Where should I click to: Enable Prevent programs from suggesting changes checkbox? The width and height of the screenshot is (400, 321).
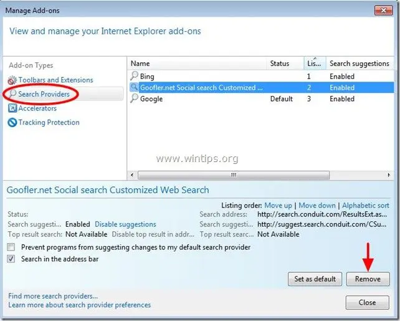point(11,247)
